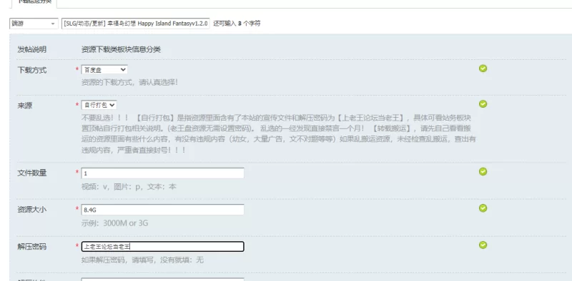The height and width of the screenshot is (281, 572).
Task: Click the 解压密码 input field
Action: coord(163,247)
